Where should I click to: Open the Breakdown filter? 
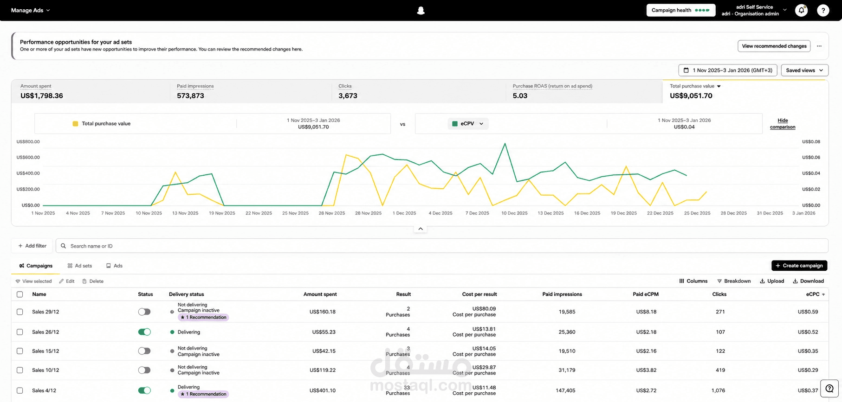tap(734, 281)
